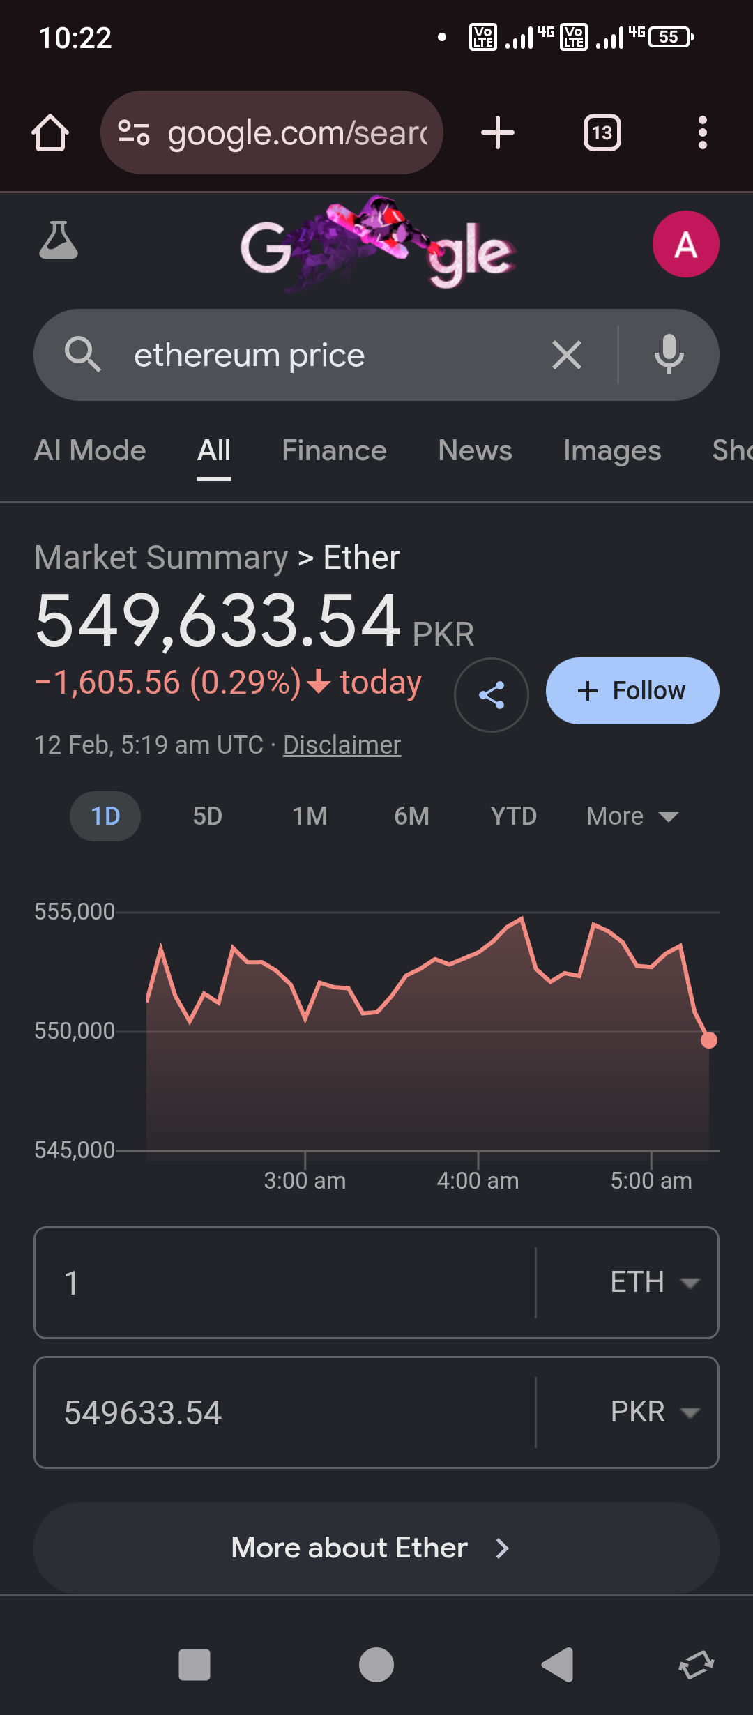Open the tab switcher showing 13 tabs
753x1715 pixels.
coord(602,132)
